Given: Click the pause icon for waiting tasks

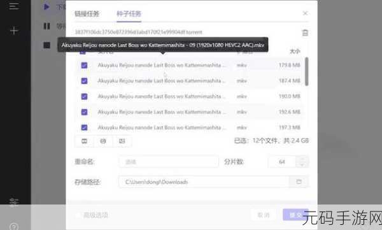Looking at the screenshot, I should click(46, 26).
